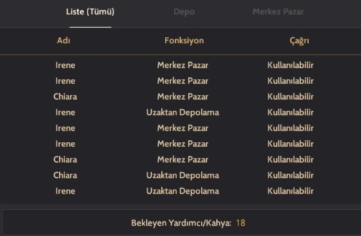Sort by the Adı column header
Screen dimensions: 361x236
pos(64,41)
